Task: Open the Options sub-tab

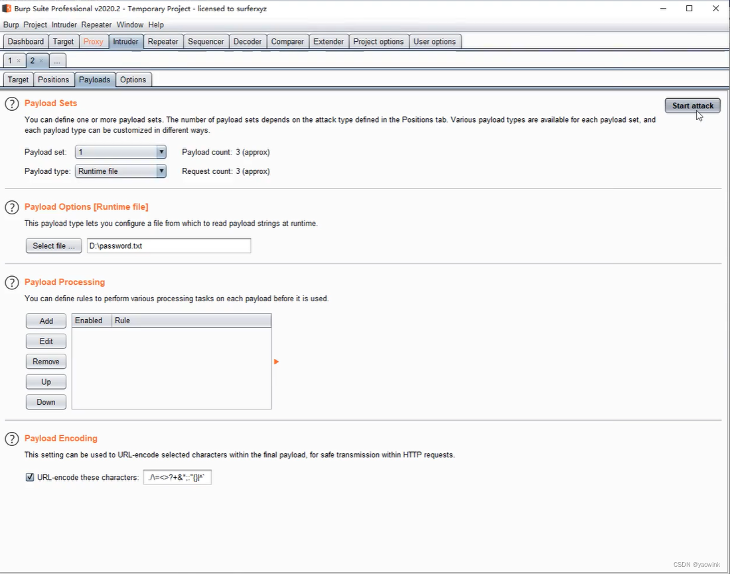Action: click(133, 80)
